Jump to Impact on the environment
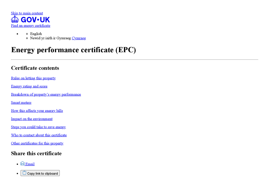Viewport: 269px width, 190px height. coord(32,119)
